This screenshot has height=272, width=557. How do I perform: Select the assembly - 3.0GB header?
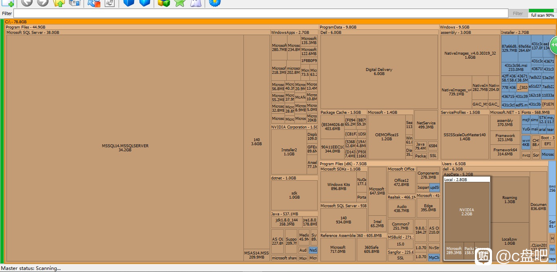point(470,32)
